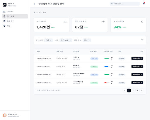This screenshot has height=120, width=150.
Task: Click the Admin Panel subtitle text
Action: coord(12,6)
